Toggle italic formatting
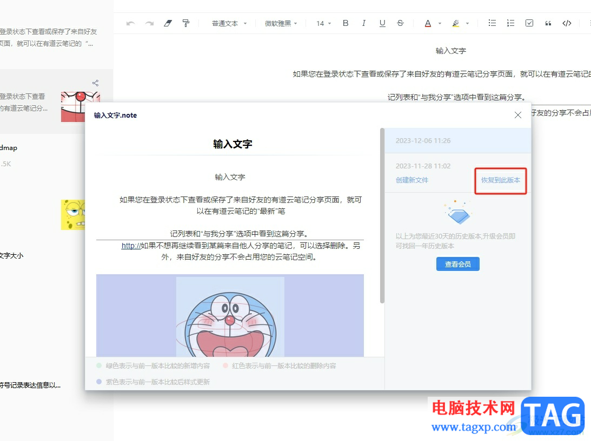Image resolution: width=591 pixels, height=441 pixels. (x=364, y=23)
